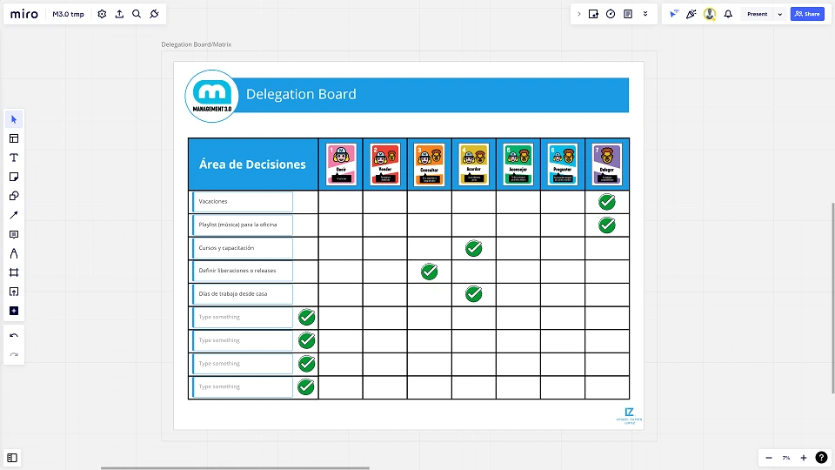This screenshot has width=835, height=470.
Task: Open the Templates tool
Action: (x=14, y=138)
